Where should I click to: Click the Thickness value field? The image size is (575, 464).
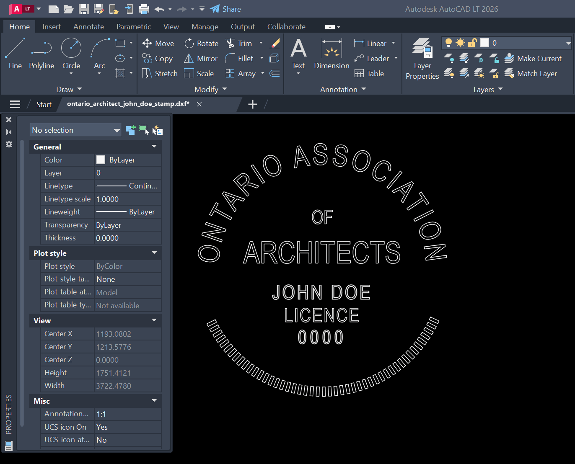click(128, 238)
